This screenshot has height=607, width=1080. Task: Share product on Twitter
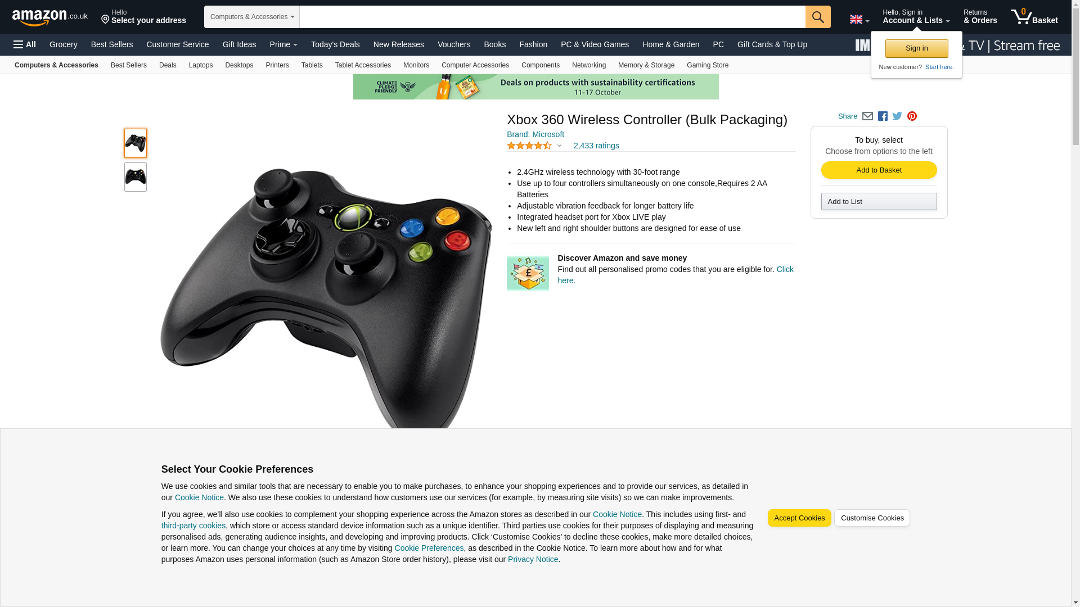[897, 116]
